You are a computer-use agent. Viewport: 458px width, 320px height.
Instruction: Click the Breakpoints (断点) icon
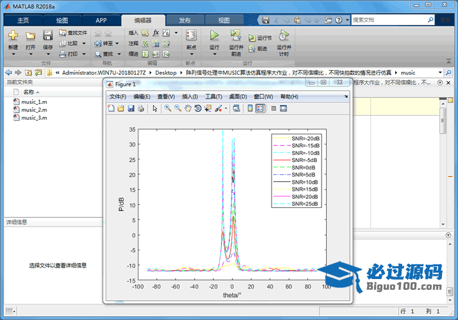[191, 36]
